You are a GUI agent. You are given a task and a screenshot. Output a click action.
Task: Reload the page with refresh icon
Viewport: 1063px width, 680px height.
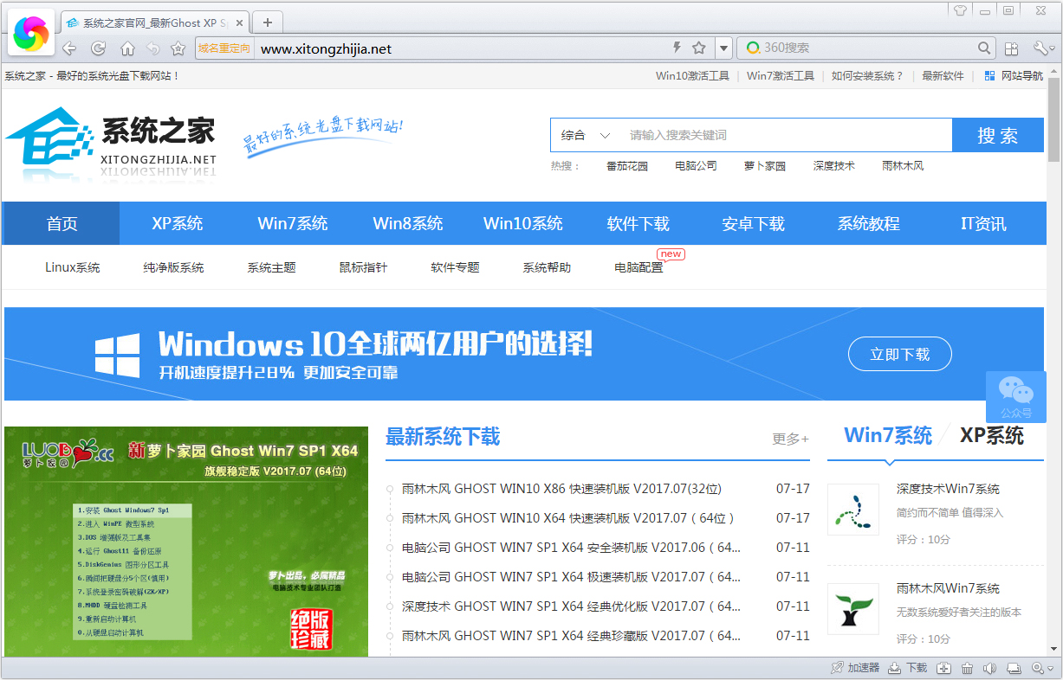coord(99,48)
